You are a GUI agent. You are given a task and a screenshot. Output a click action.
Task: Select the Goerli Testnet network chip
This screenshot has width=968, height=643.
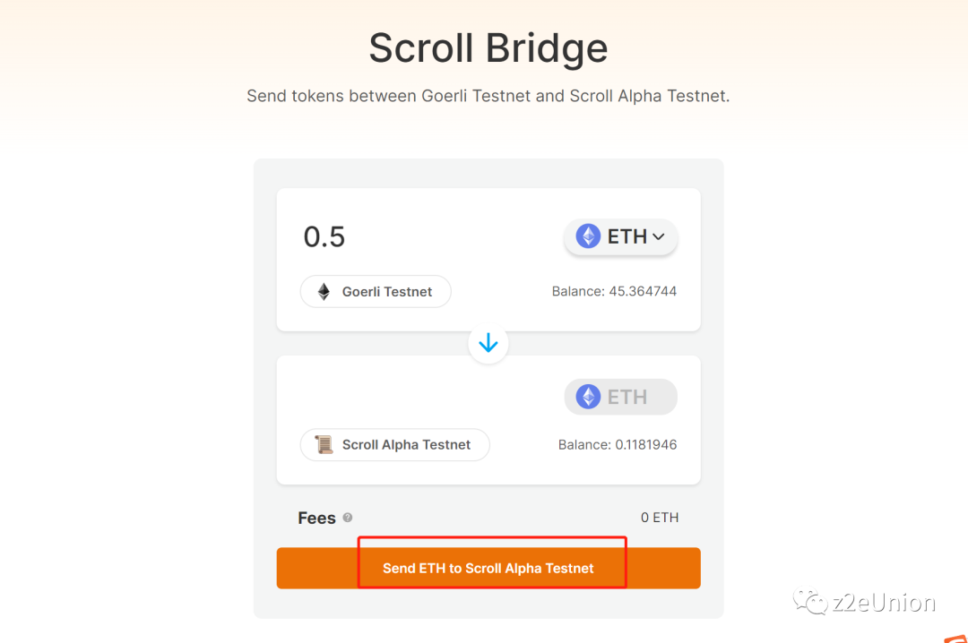click(376, 292)
